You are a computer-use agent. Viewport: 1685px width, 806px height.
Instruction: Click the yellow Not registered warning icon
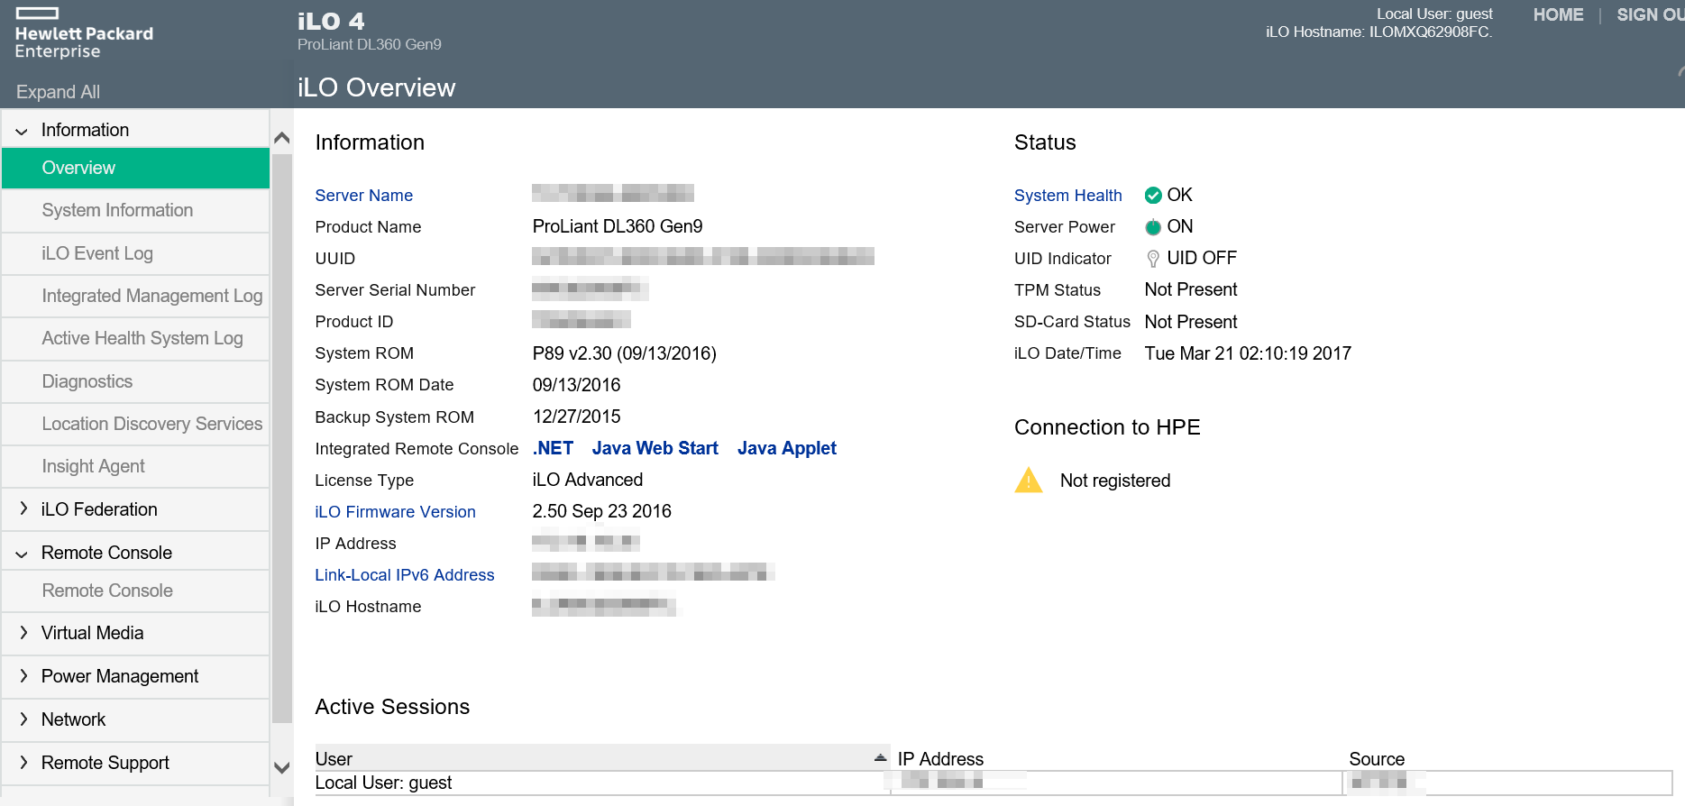[x=1028, y=481]
